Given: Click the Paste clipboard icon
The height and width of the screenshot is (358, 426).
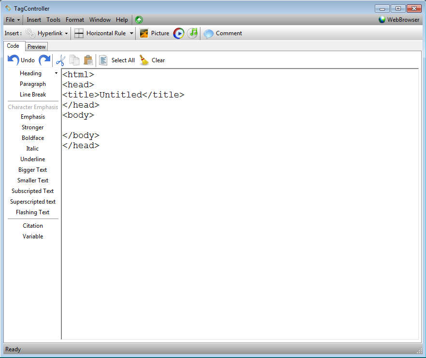Looking at the screenshot, I should coord(88,60).
